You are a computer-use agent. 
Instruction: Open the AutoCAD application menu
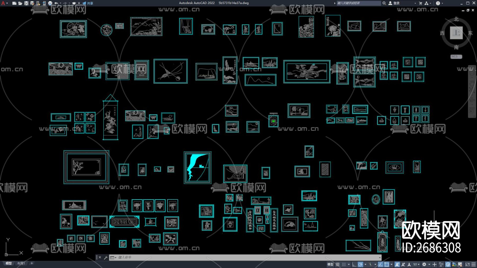[3, 3]
